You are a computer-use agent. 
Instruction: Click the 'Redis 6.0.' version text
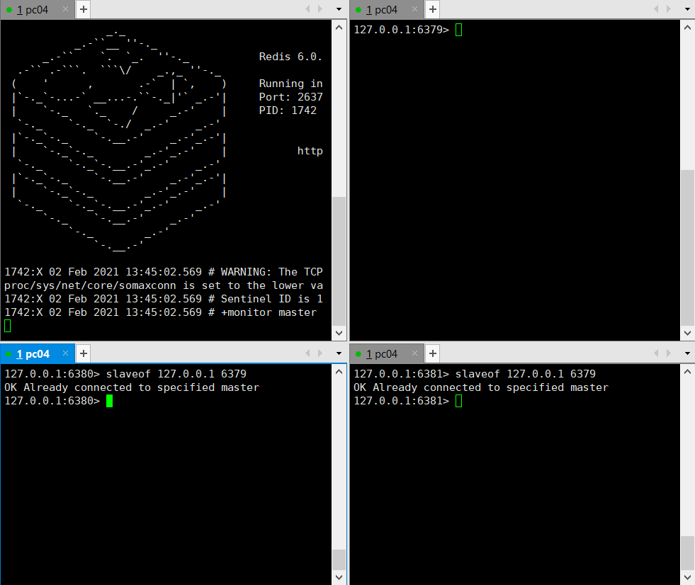click(290, 57)
